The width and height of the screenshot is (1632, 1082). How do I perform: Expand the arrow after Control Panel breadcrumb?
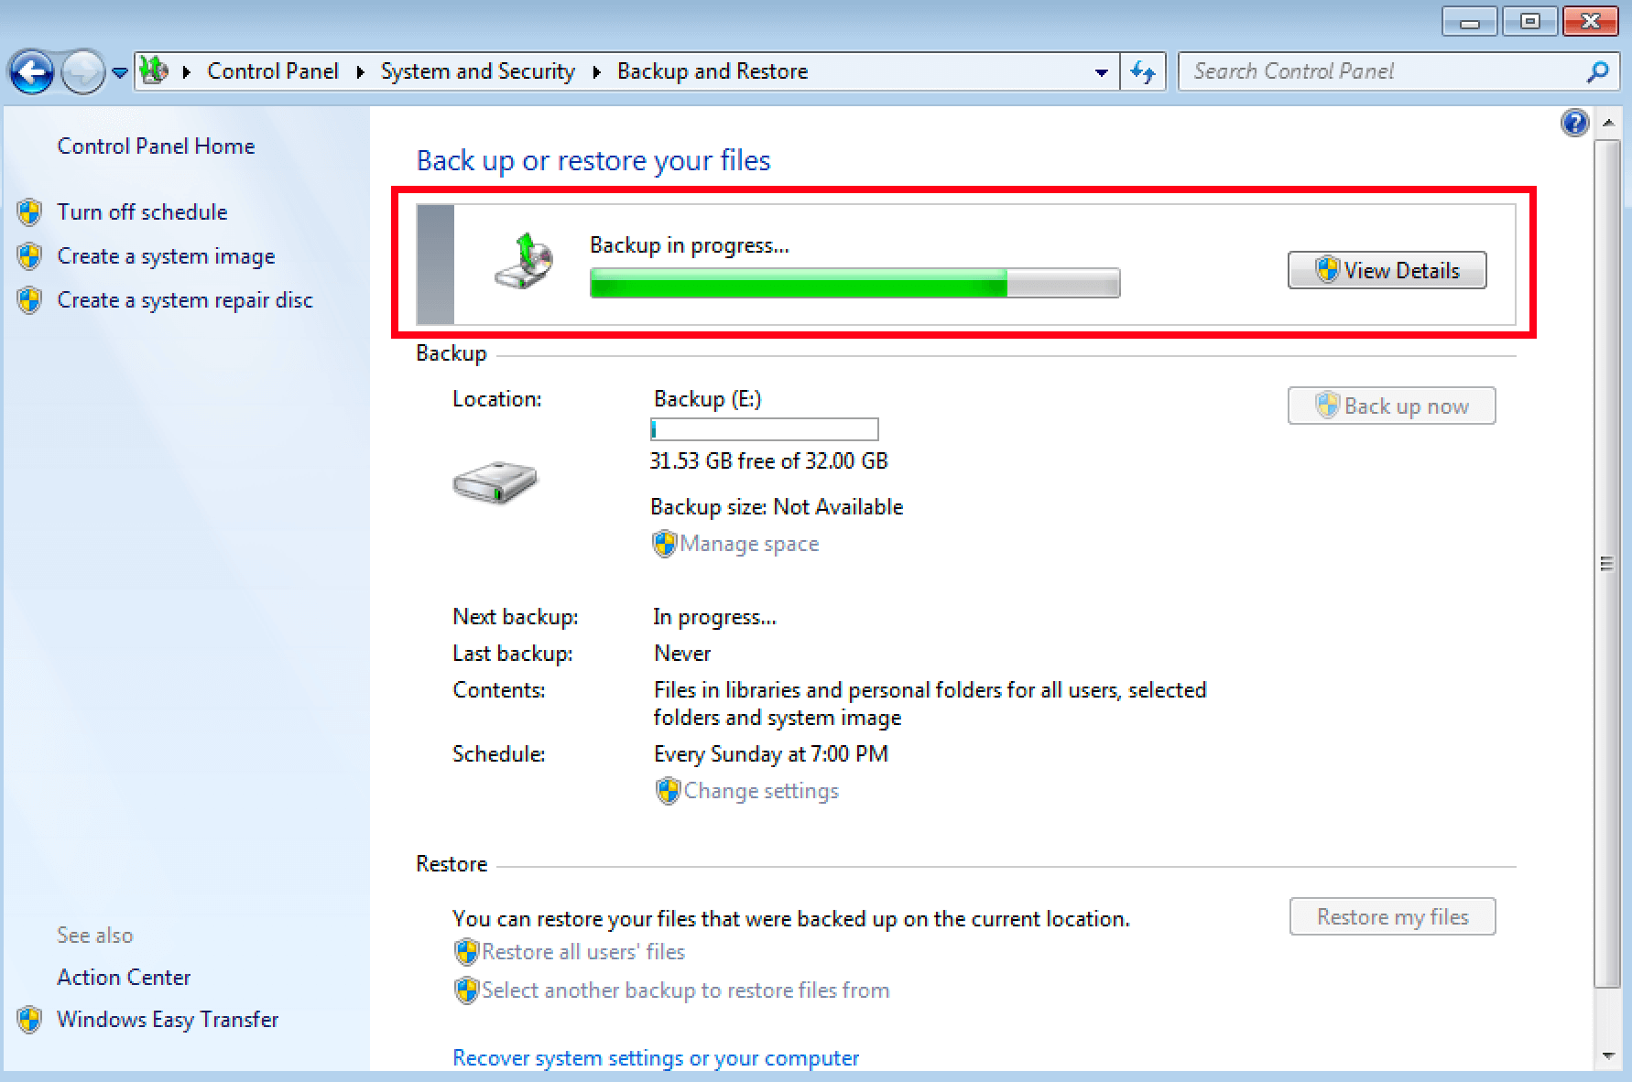[x=360, y=71]
